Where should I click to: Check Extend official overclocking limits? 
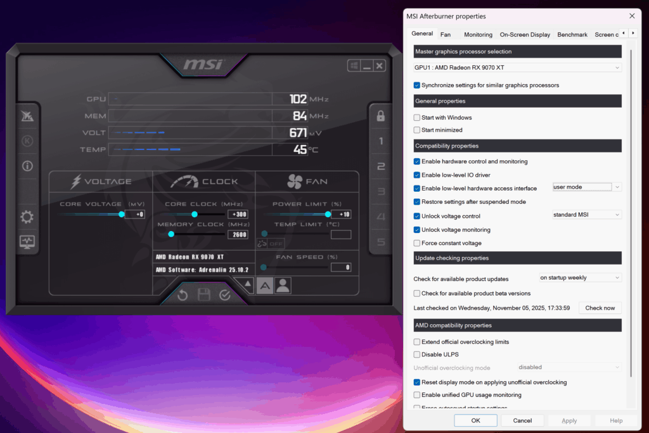pos(417,342)
